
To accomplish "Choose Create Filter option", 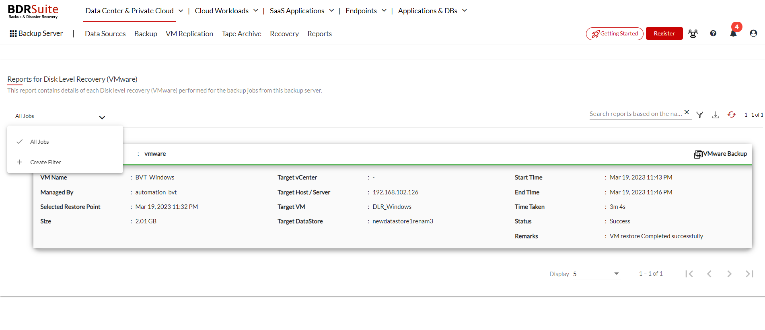I will 65,162.
